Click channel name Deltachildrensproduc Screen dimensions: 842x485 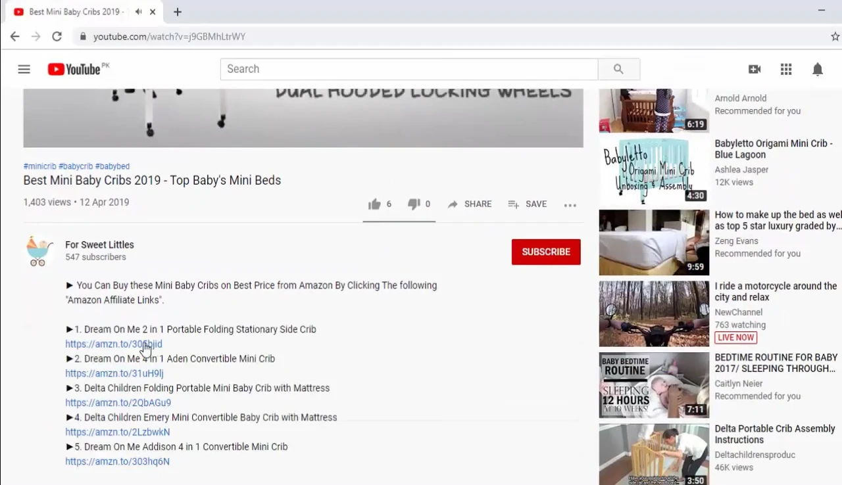coord(755,455)
